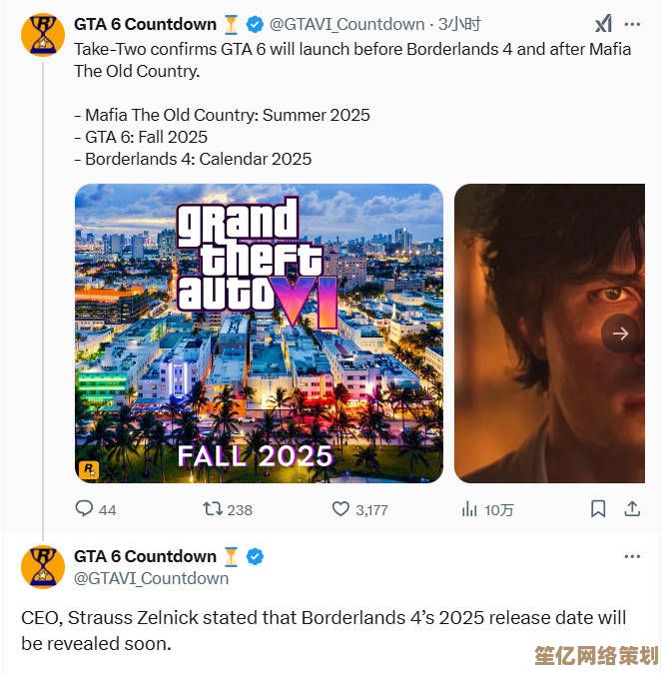Expand more options menu on second tweet
This screenshot has height=674, width=665.
pos(632,556)
